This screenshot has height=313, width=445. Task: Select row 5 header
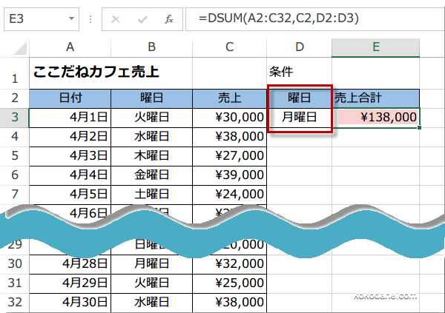(x=15, y=156)
